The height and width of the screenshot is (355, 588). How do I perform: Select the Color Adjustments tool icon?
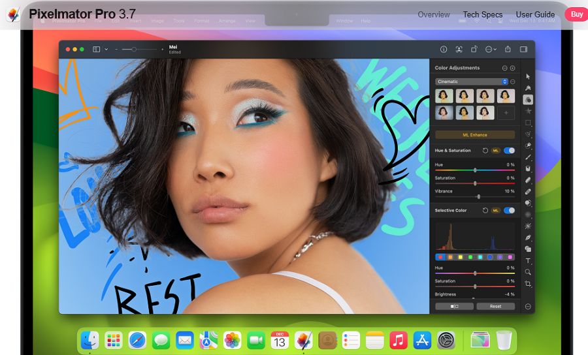[x=528, y=100]
